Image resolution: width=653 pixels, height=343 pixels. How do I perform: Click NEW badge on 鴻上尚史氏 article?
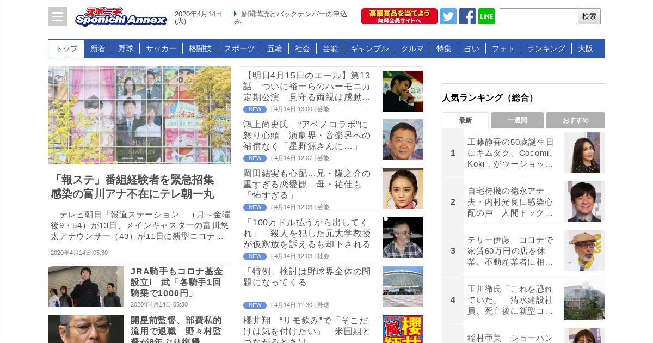[255, 158]
